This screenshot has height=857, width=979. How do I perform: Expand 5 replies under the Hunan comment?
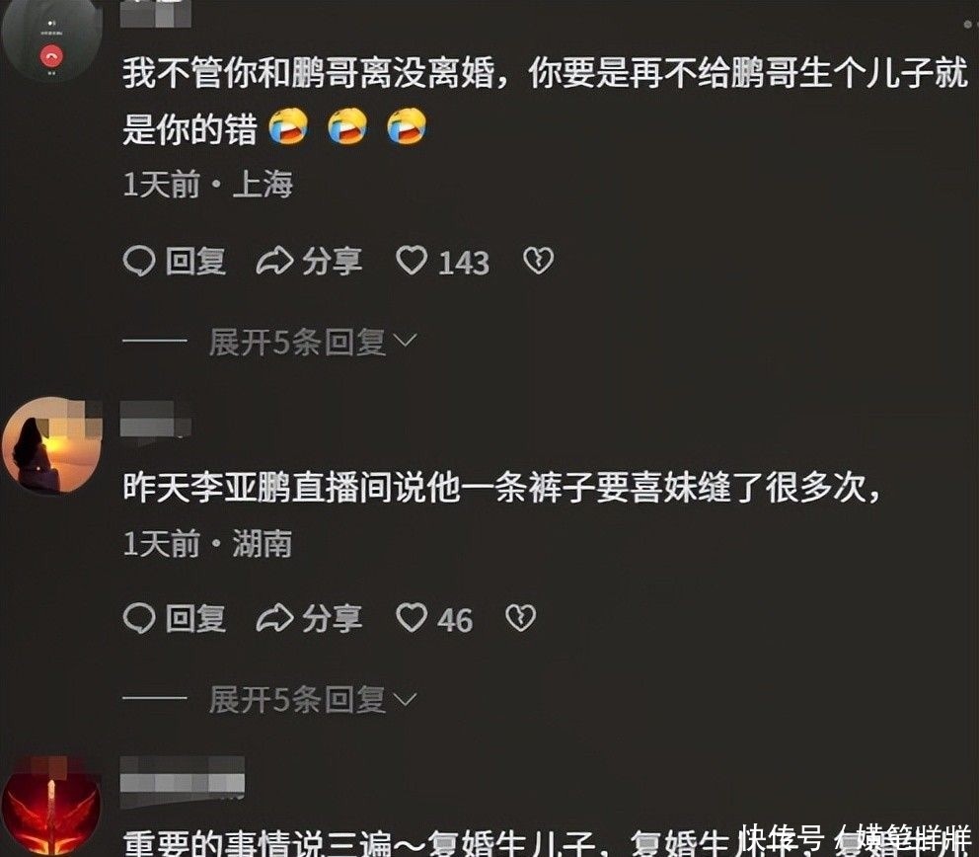click(312, 699)
